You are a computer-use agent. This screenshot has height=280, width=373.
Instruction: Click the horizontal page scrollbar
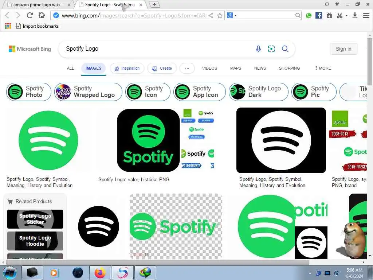157,262
